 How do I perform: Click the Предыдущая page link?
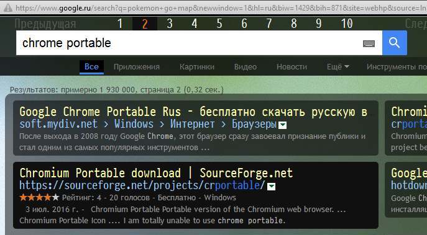pyautogui.click(x=45, y=24)
